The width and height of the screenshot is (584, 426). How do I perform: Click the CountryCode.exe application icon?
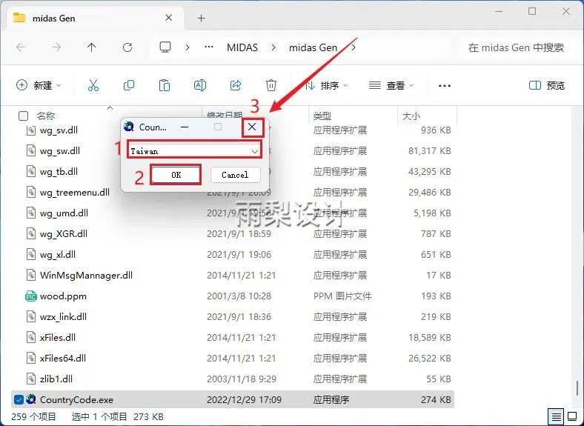(31, 399)
